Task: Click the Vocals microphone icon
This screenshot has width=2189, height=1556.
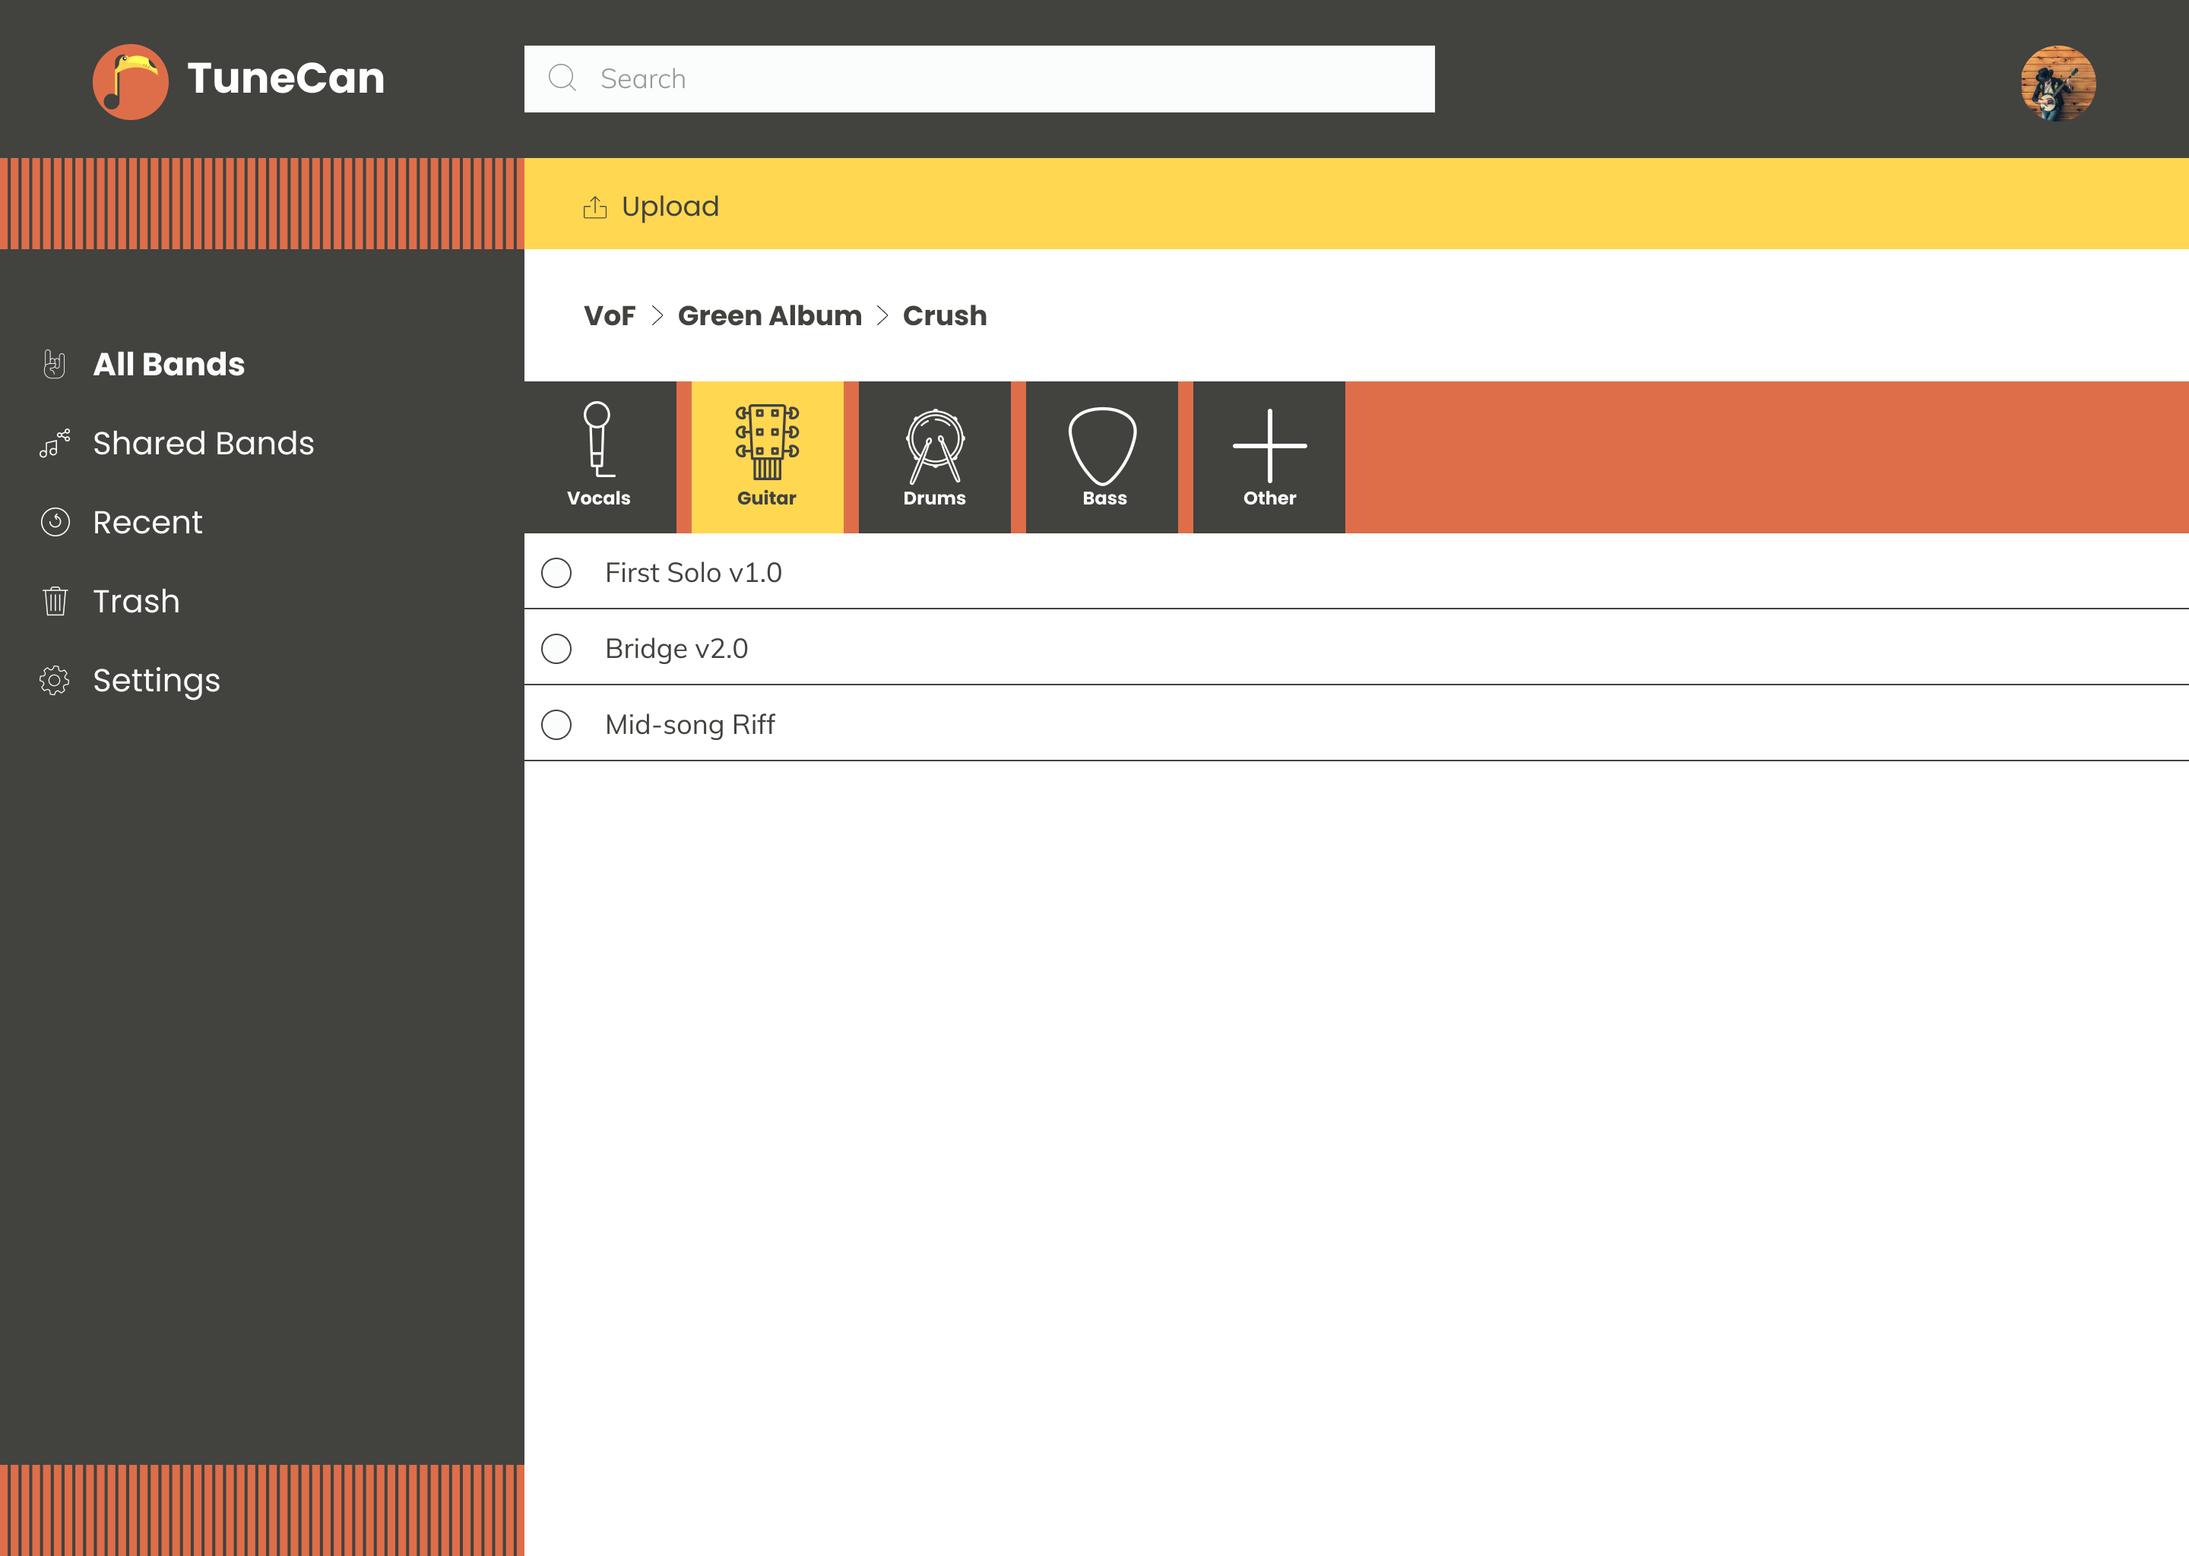Action: (598, 440)
